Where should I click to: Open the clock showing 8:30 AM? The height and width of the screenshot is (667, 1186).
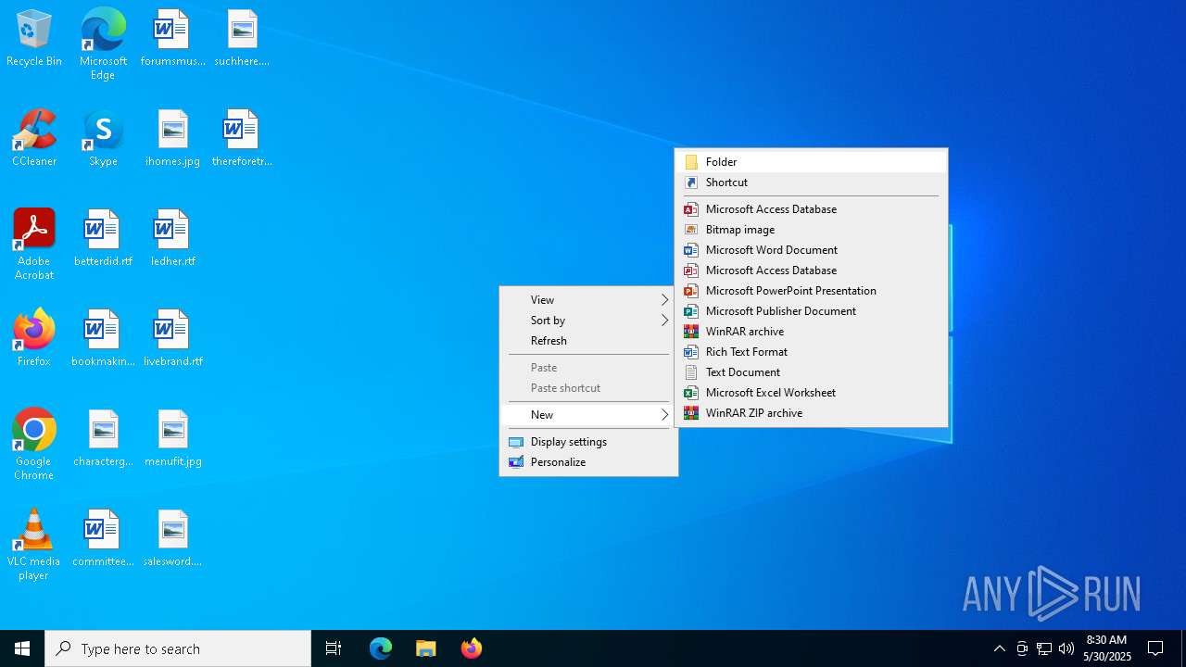click(x=1107, y=648)
